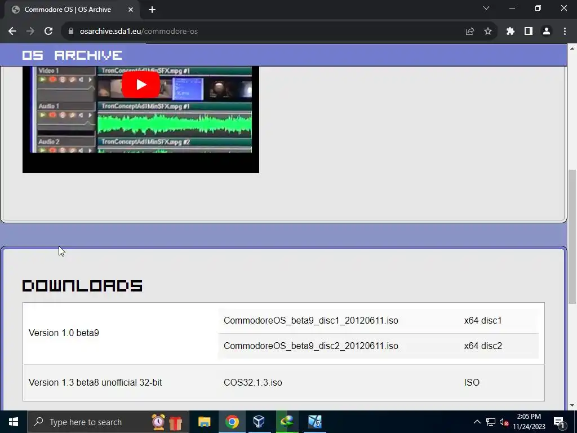View site information lock icon

tap(71, 32)
